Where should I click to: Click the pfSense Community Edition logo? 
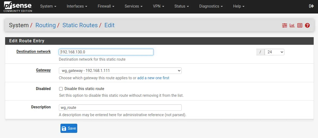[x=18, y=7]
